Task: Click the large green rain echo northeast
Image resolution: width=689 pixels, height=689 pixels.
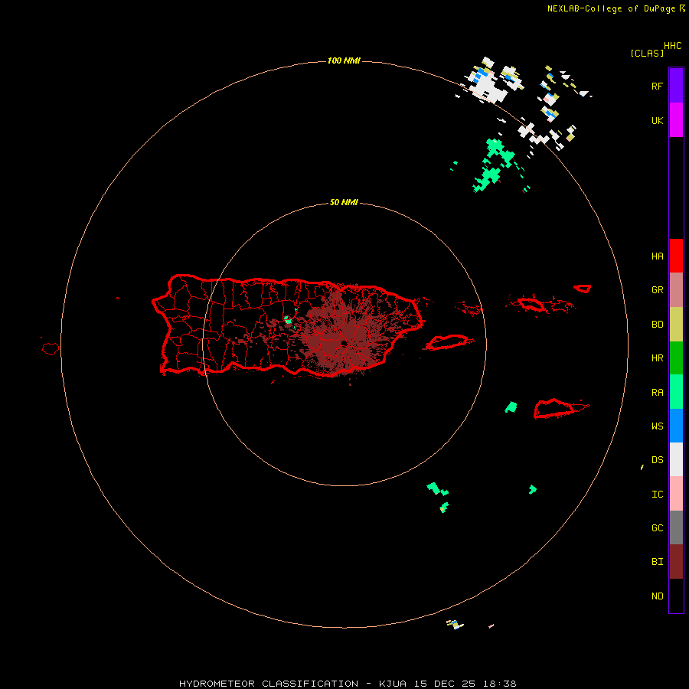Action: [x=495, y=164]
